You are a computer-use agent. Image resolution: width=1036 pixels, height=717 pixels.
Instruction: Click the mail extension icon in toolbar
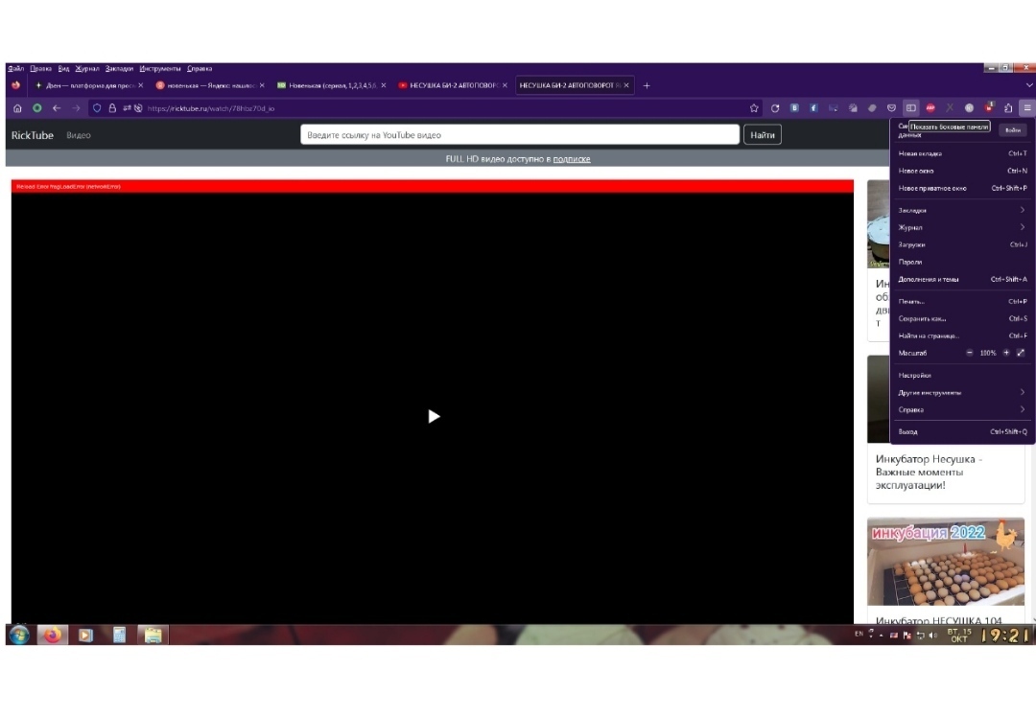click(x=834, y=108)
